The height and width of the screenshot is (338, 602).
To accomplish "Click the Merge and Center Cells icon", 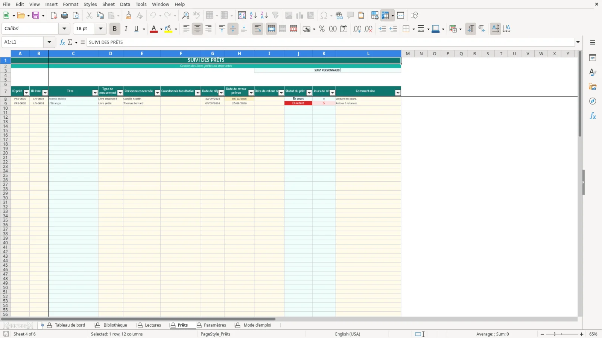I will [271, 29].
